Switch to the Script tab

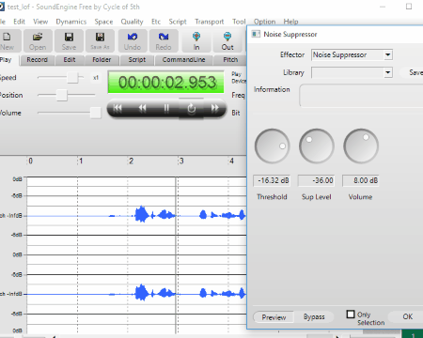137,60
